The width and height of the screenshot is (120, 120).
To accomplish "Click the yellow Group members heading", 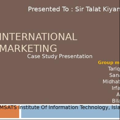I will pyautogui.click(x=109, y=63).
